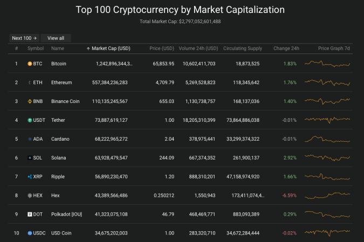This screenshot has height=242, width=364.
Task: Sort by the Change 24h header
Action: point(286,49)
